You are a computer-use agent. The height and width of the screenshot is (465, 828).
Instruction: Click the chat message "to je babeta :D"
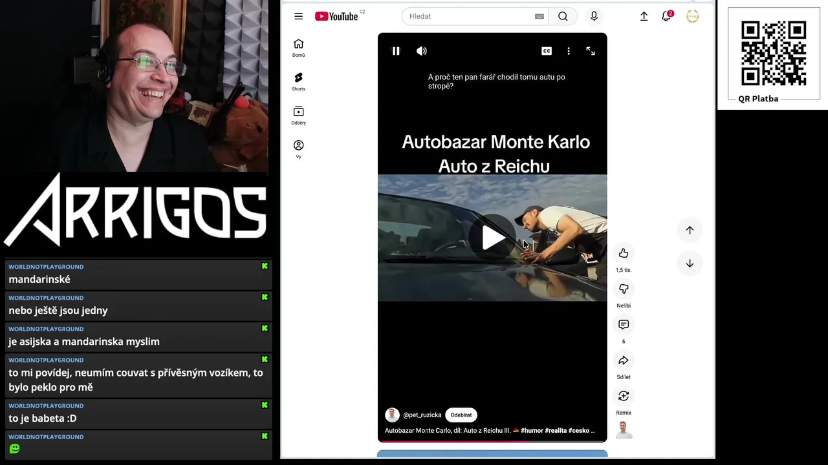[43, 418]
